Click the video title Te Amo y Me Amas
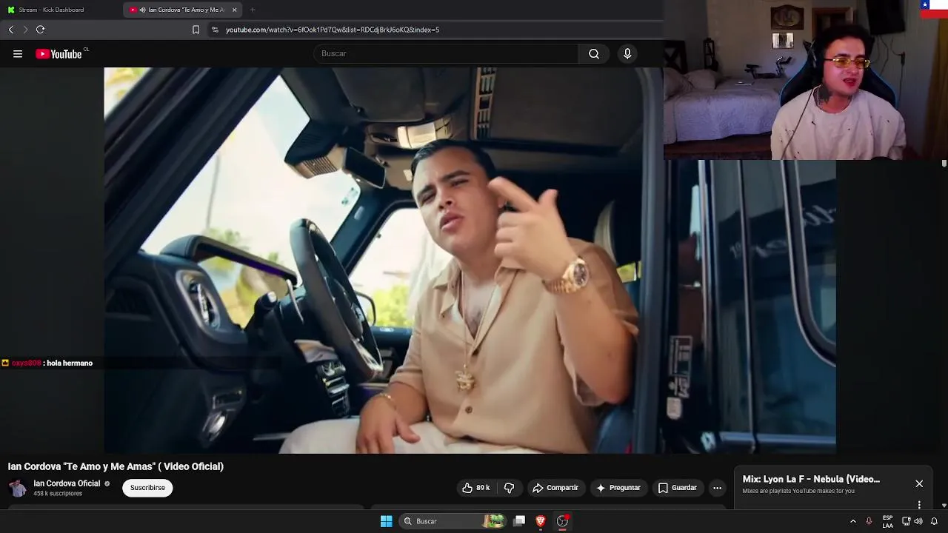 pos(116,466)
